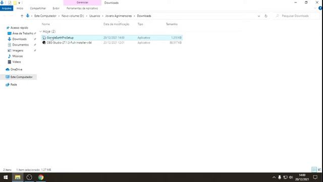This screenshot has width=323, height=182.
Task: Click the 1.310 KB size cell
Action: (x=176, y=37)
